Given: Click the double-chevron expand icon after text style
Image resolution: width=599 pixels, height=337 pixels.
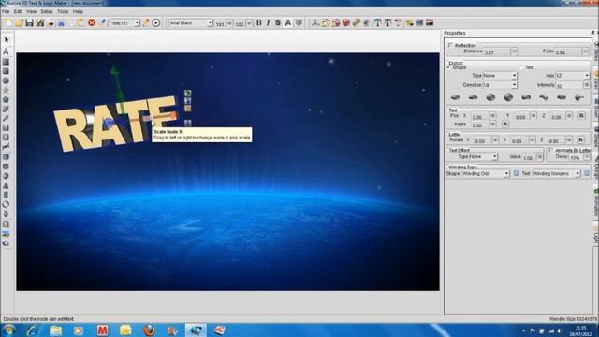Looking at the screenshot, I should (299, 22).
